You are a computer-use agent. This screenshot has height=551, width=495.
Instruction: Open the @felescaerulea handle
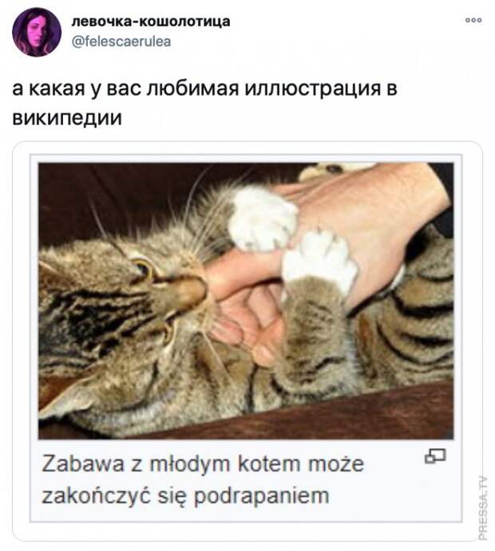121,42
